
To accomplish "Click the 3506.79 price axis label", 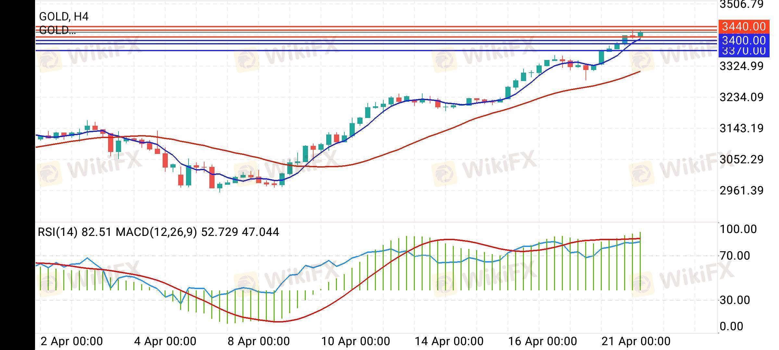I will coord(741,5).
